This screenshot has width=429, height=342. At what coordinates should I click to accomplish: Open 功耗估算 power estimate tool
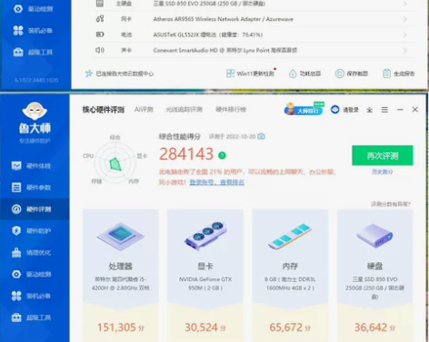[x=304, y=73]
